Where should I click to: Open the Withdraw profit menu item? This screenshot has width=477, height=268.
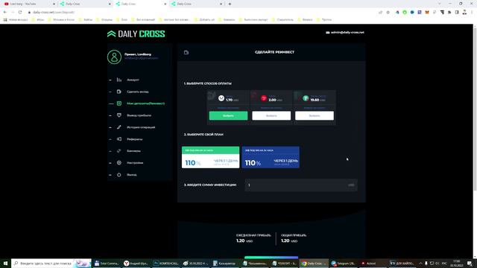[139, 115]
